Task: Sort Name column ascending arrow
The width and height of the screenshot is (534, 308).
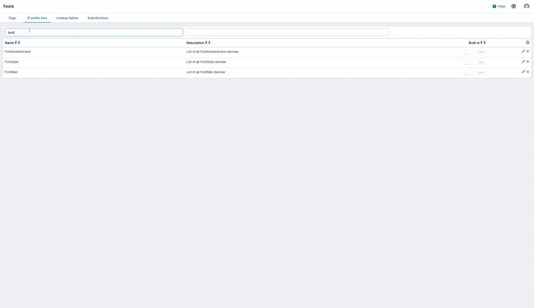Action: point(16,43)
